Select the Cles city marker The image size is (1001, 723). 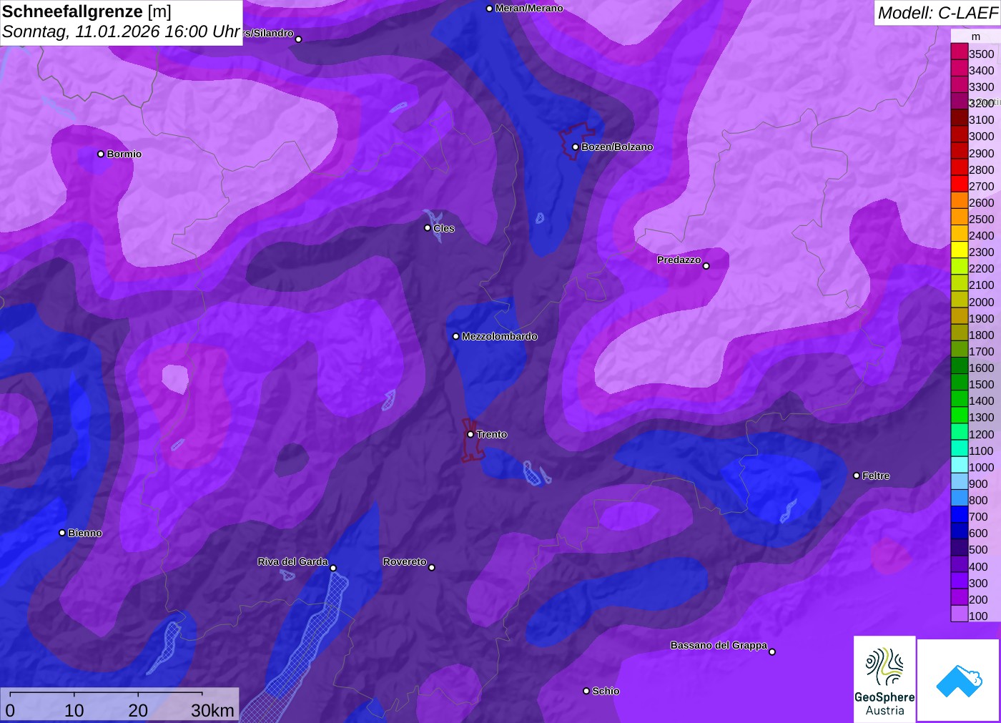[x=428, y=228]
